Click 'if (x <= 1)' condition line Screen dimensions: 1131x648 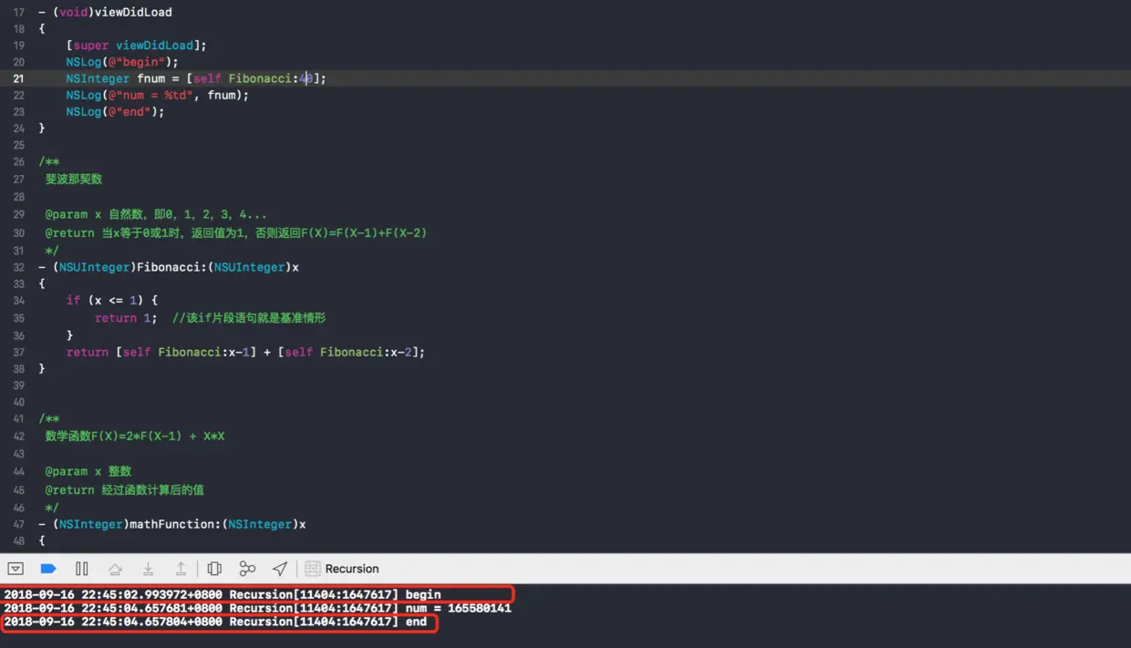(112, 300)
